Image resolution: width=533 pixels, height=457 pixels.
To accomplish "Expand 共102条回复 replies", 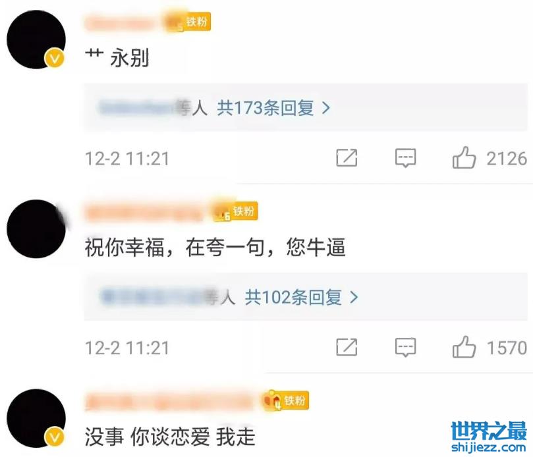I will coord(293,297).
